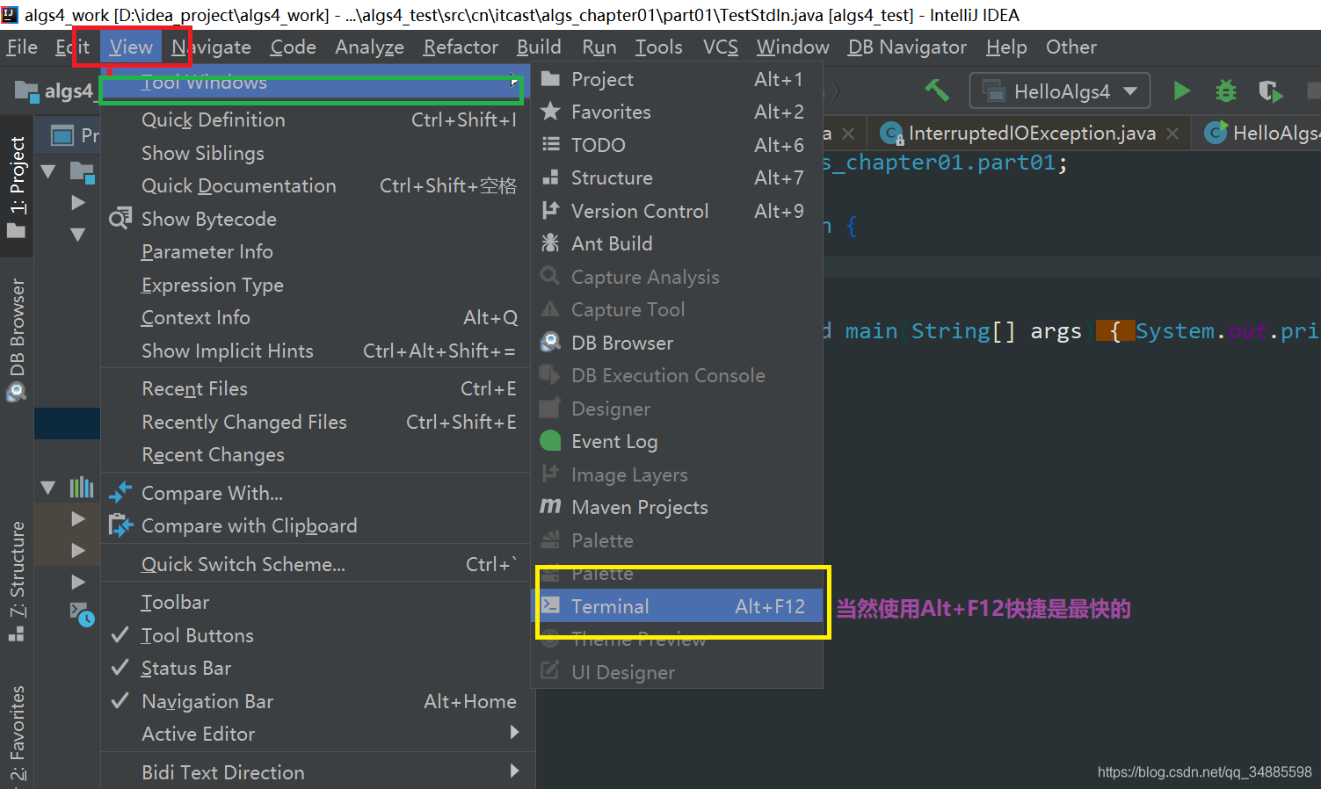Open the VCS menu
Image resolution: width=1321 pixels, height=789 pixels.
721,47
